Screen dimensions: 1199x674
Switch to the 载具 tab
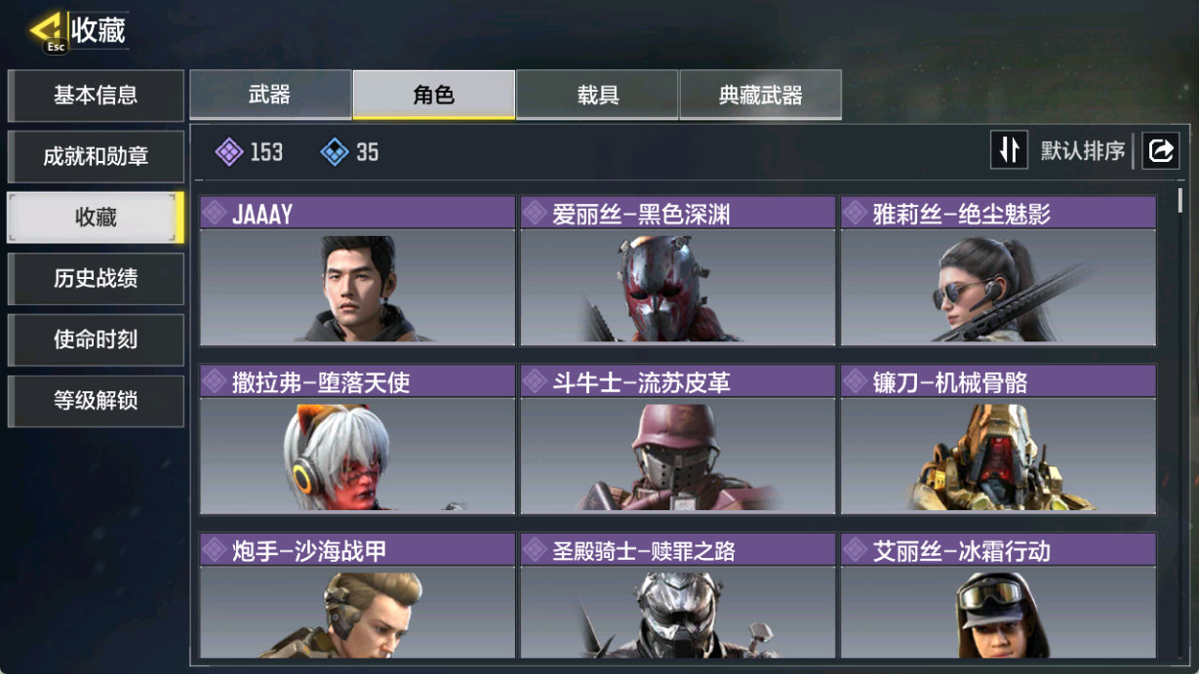pos(597,96)
